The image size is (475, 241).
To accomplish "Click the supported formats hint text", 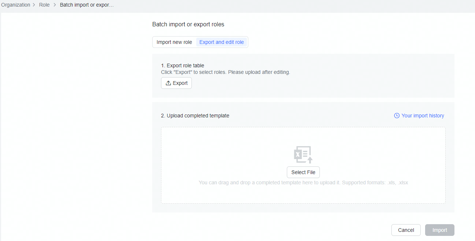I will [x=303, y=182].
